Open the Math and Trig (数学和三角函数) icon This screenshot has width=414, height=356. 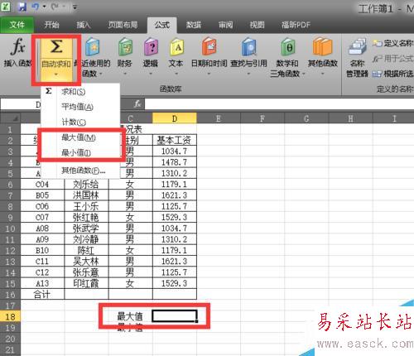click(x=287, y=47)
